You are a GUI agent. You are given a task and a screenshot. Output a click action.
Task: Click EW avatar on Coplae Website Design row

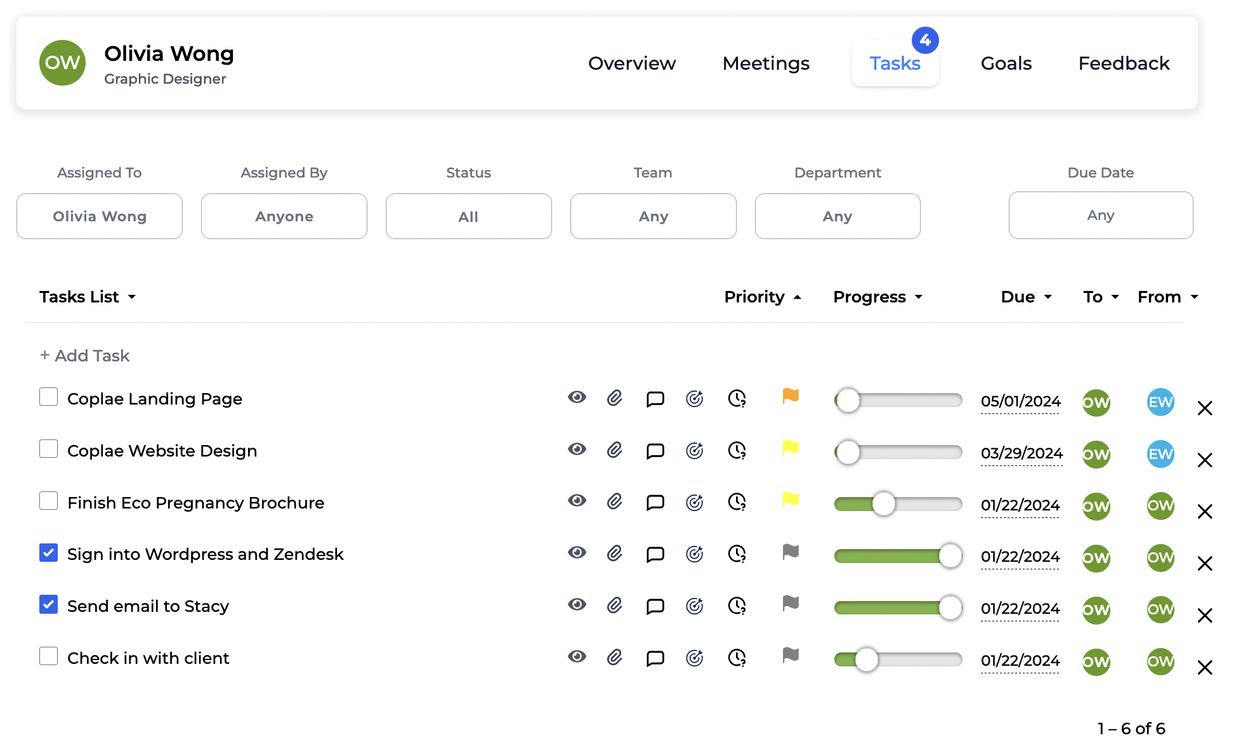(1160, 454)
